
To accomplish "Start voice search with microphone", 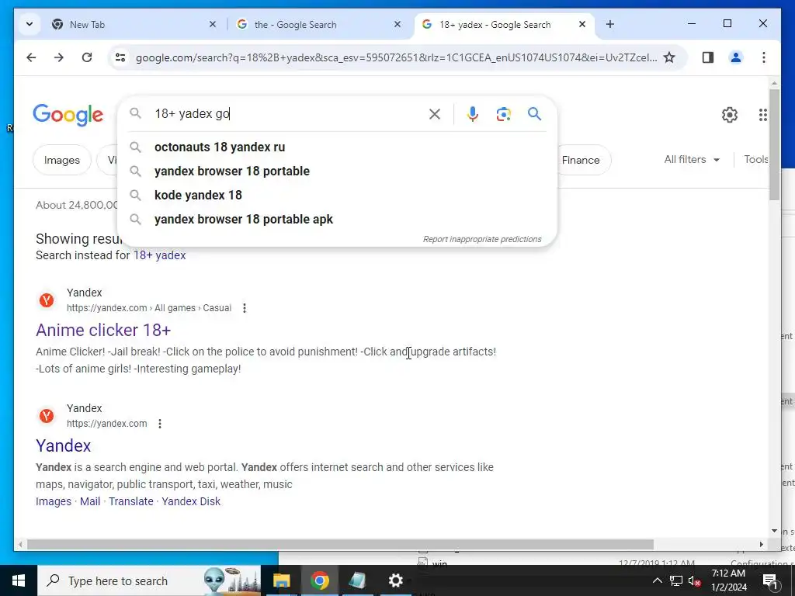I will click(x=473, y=114).
